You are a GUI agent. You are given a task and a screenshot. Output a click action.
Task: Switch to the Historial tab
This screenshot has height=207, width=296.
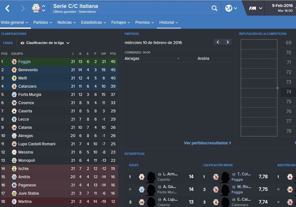tap(169, 22)
